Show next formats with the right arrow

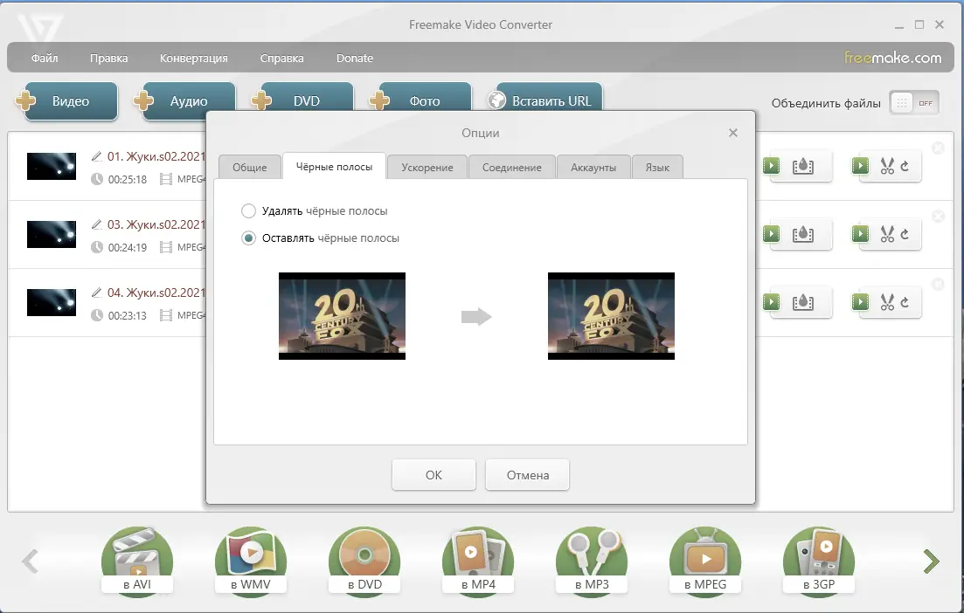932,561
